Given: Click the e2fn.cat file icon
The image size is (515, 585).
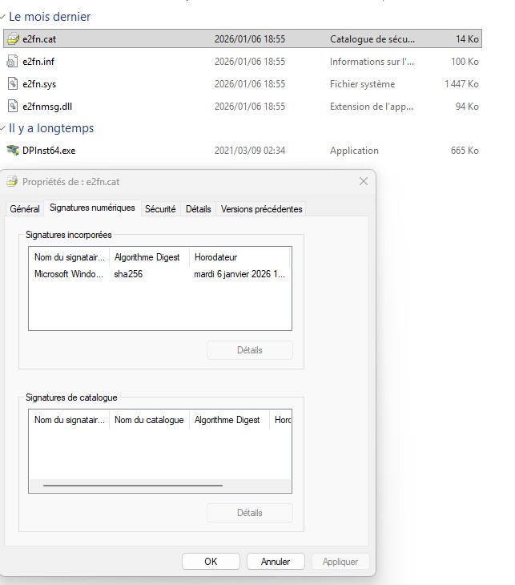Looking at the screenshot, I should click(13, 39).
